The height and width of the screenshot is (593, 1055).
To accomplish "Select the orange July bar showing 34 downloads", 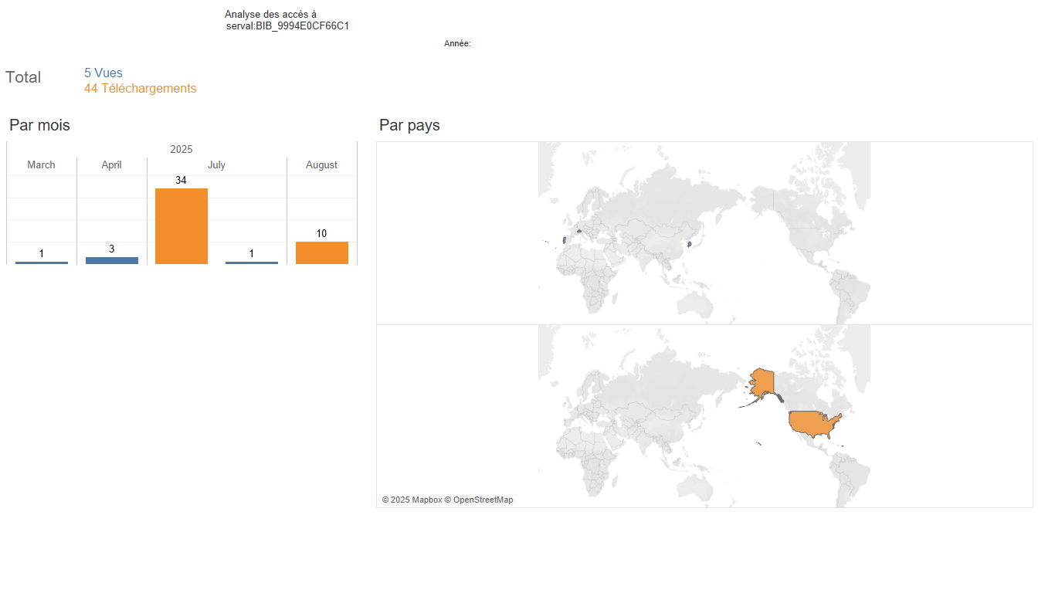I will (181, 226).
